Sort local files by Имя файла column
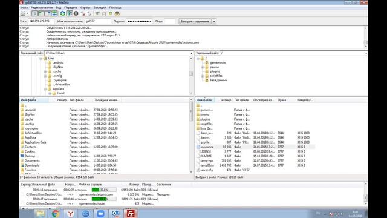This screenshot has height=218, width=387. coord(34,100)
